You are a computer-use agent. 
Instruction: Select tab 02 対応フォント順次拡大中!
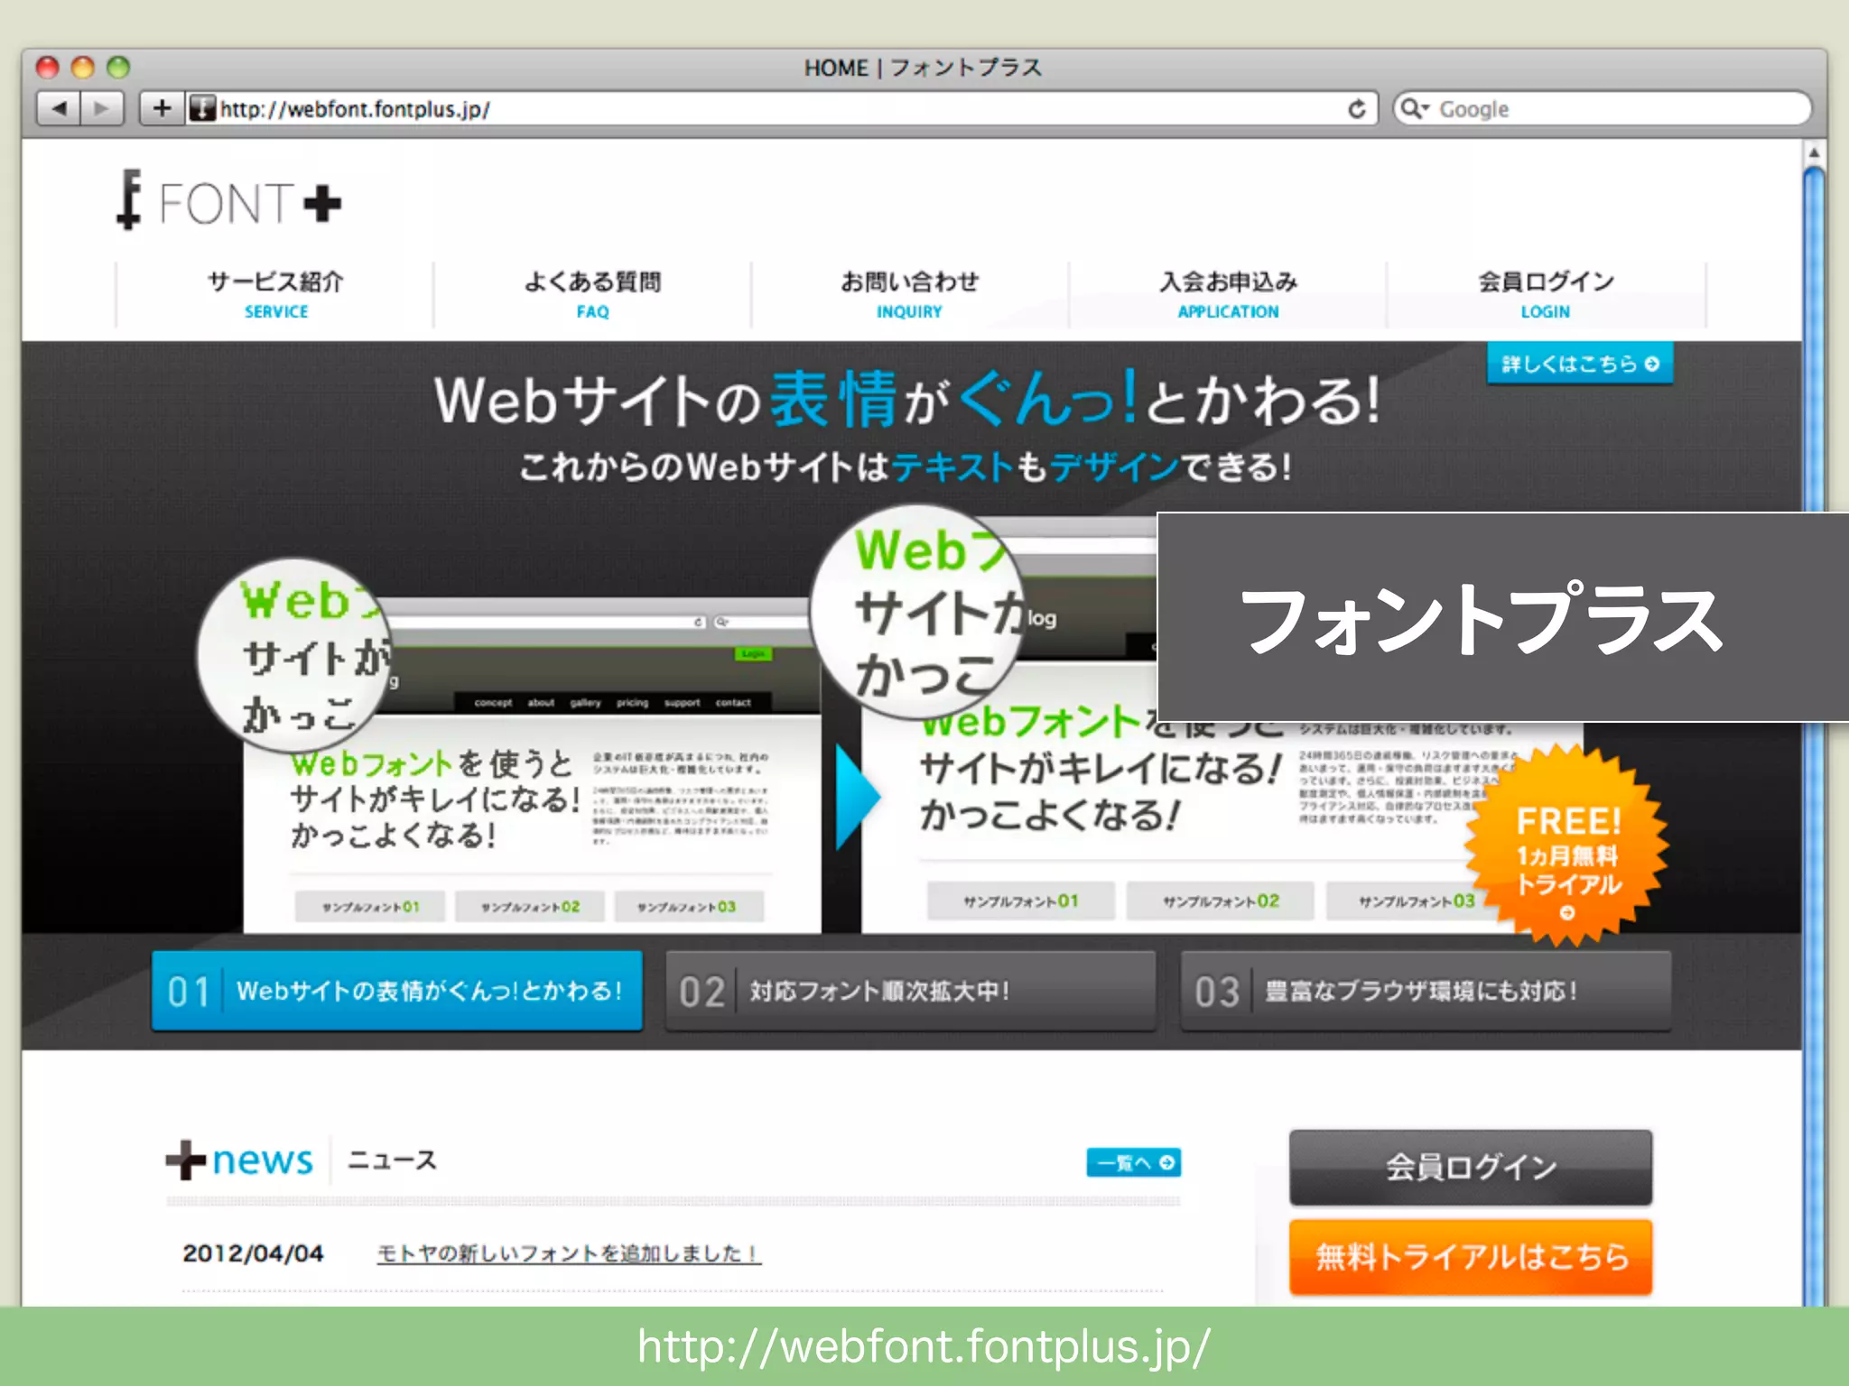click(x=911, y=991)
